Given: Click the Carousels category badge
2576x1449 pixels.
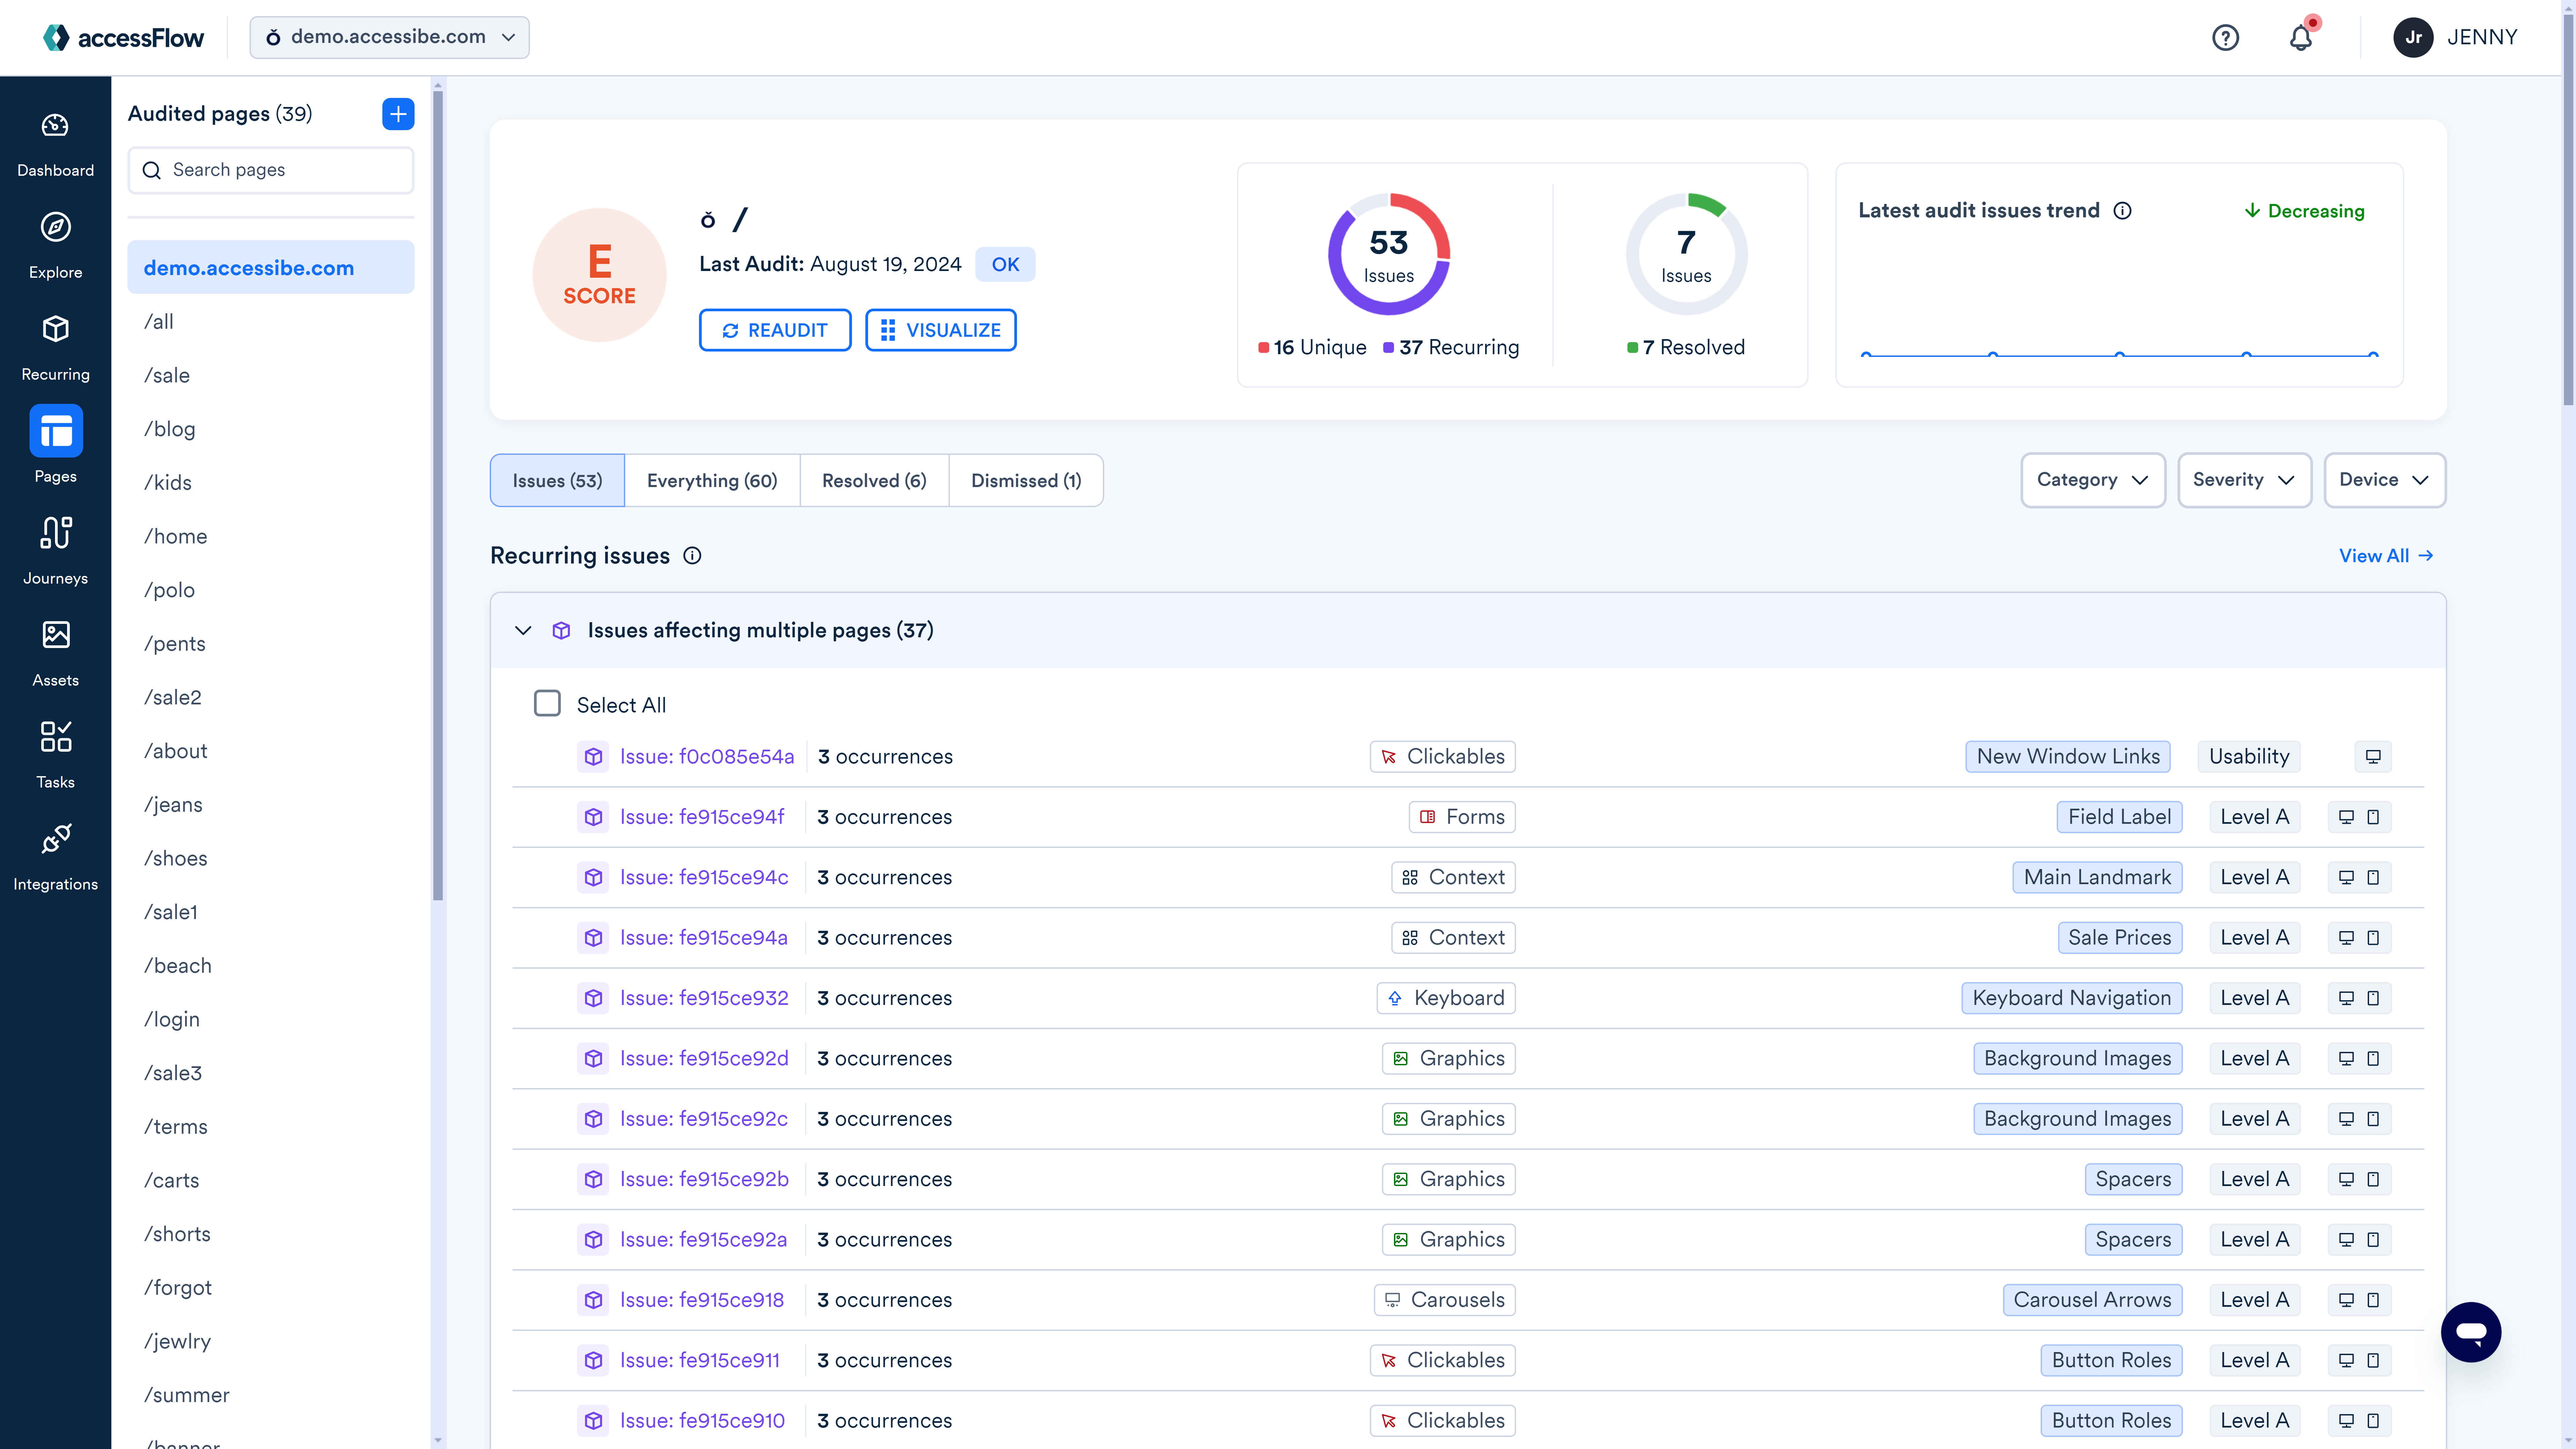Looking at the screenshot, I should [x=1445, y=1300].
